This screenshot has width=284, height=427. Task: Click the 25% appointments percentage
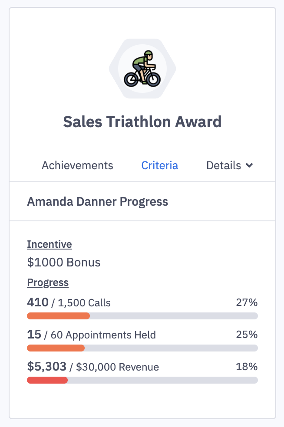(x=247, y=335)
